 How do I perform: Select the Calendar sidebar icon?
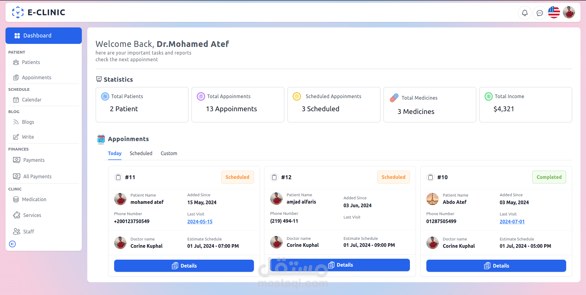(16, 100)
